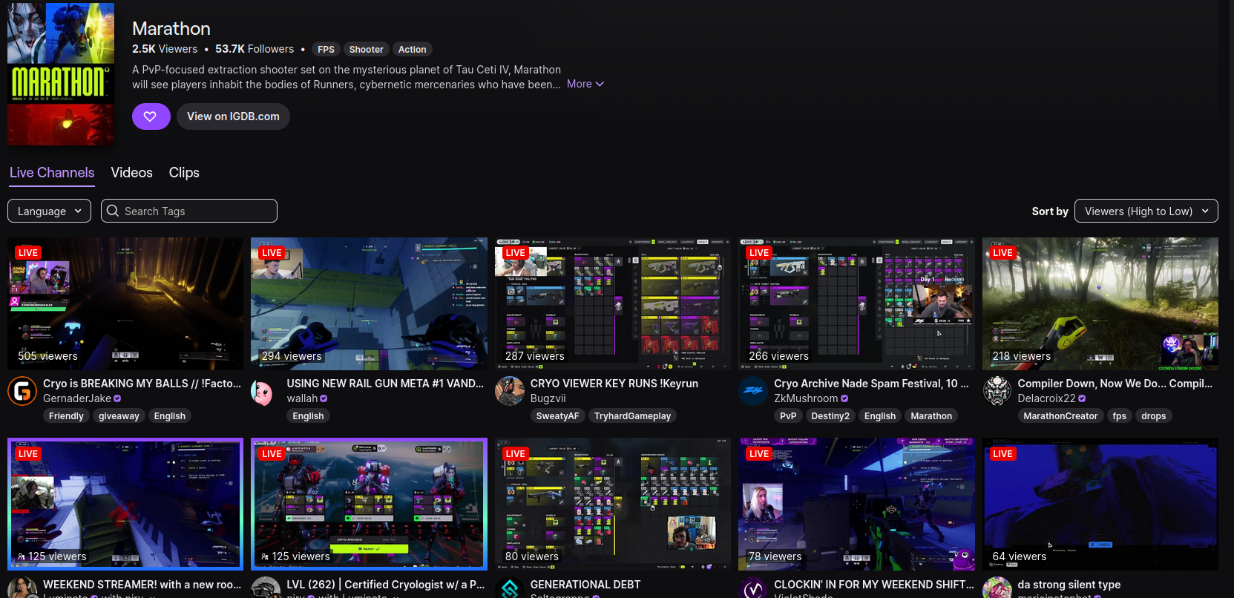Select the Destiny2 tag under ZkMushroom
The width and height of the screenshot is (1234, 598).
point(830,416)
